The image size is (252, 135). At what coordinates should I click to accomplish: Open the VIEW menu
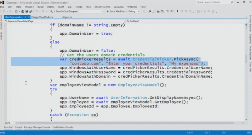coord(19,7)
